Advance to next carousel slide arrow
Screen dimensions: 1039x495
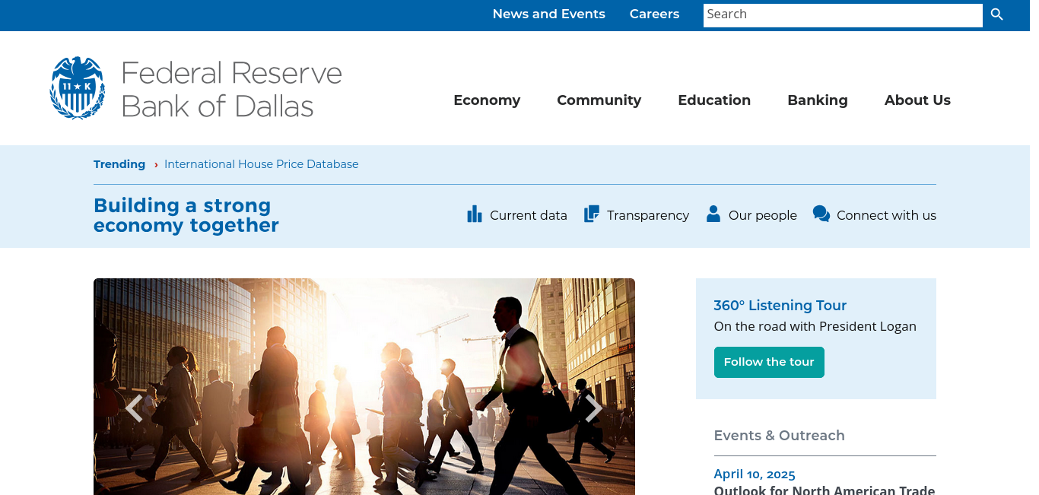[x=594, y=408]
